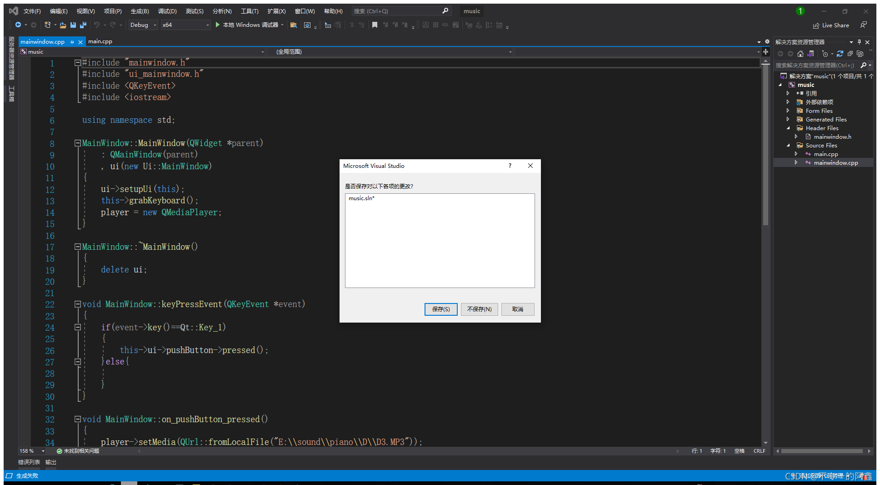This screenshot has width=880, height=485.
Task: Click the 不保存(N) don't save button
Action: coord(480,309)
